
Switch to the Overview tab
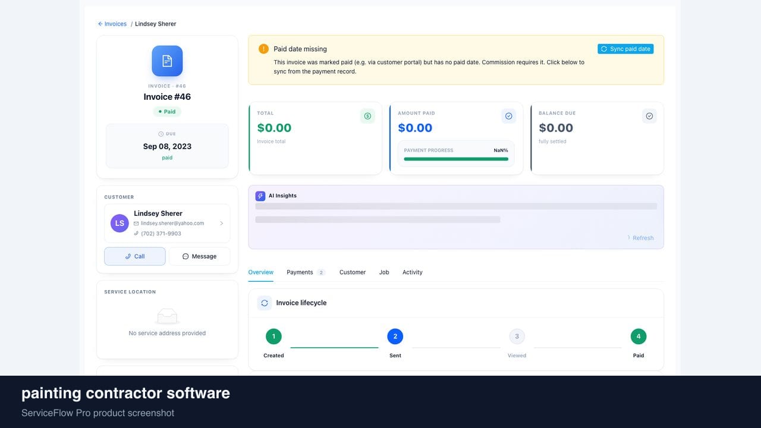coord(261,272)
